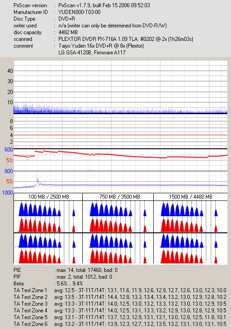The height and width of the screenshot is (329, 231).
Task: Click the TA Test Zone 2 values row
Action: (140, 297)
